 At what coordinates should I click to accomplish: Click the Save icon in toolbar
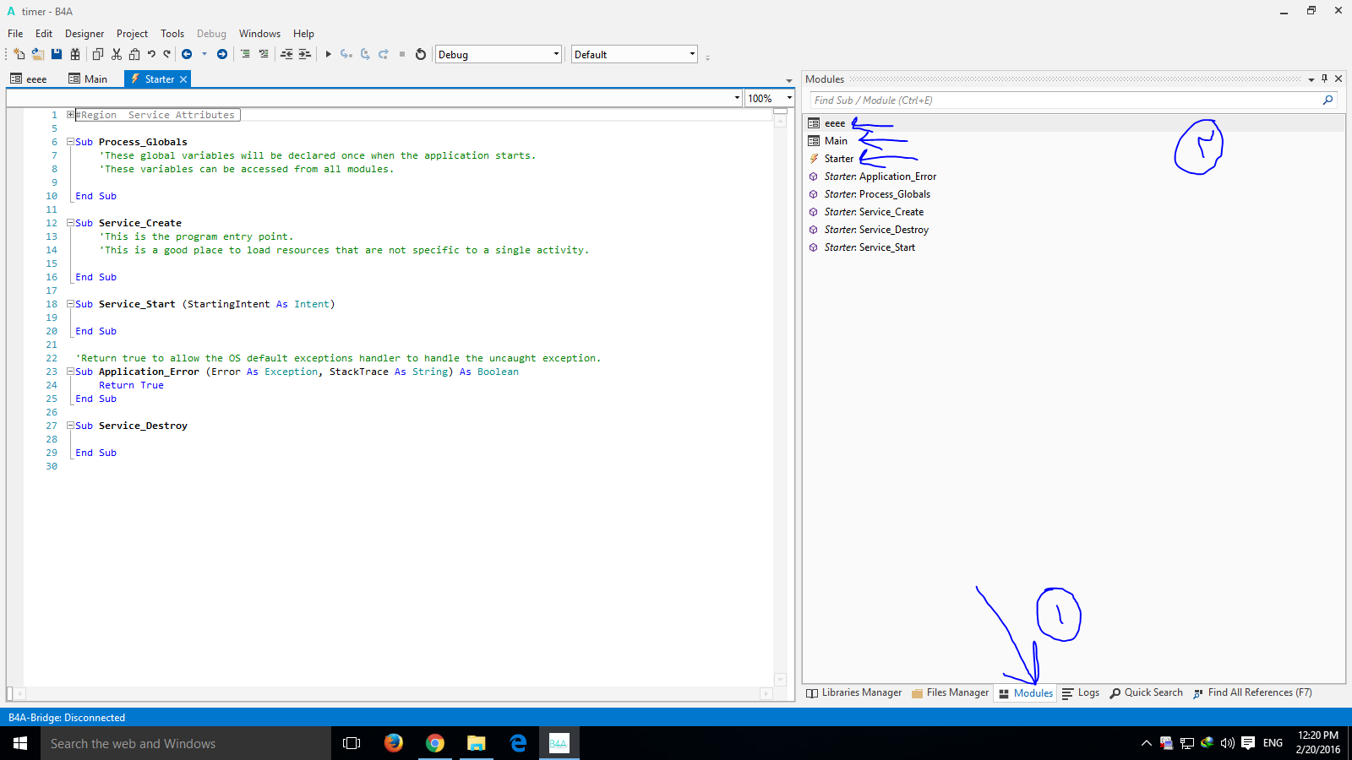coord(57,54)
